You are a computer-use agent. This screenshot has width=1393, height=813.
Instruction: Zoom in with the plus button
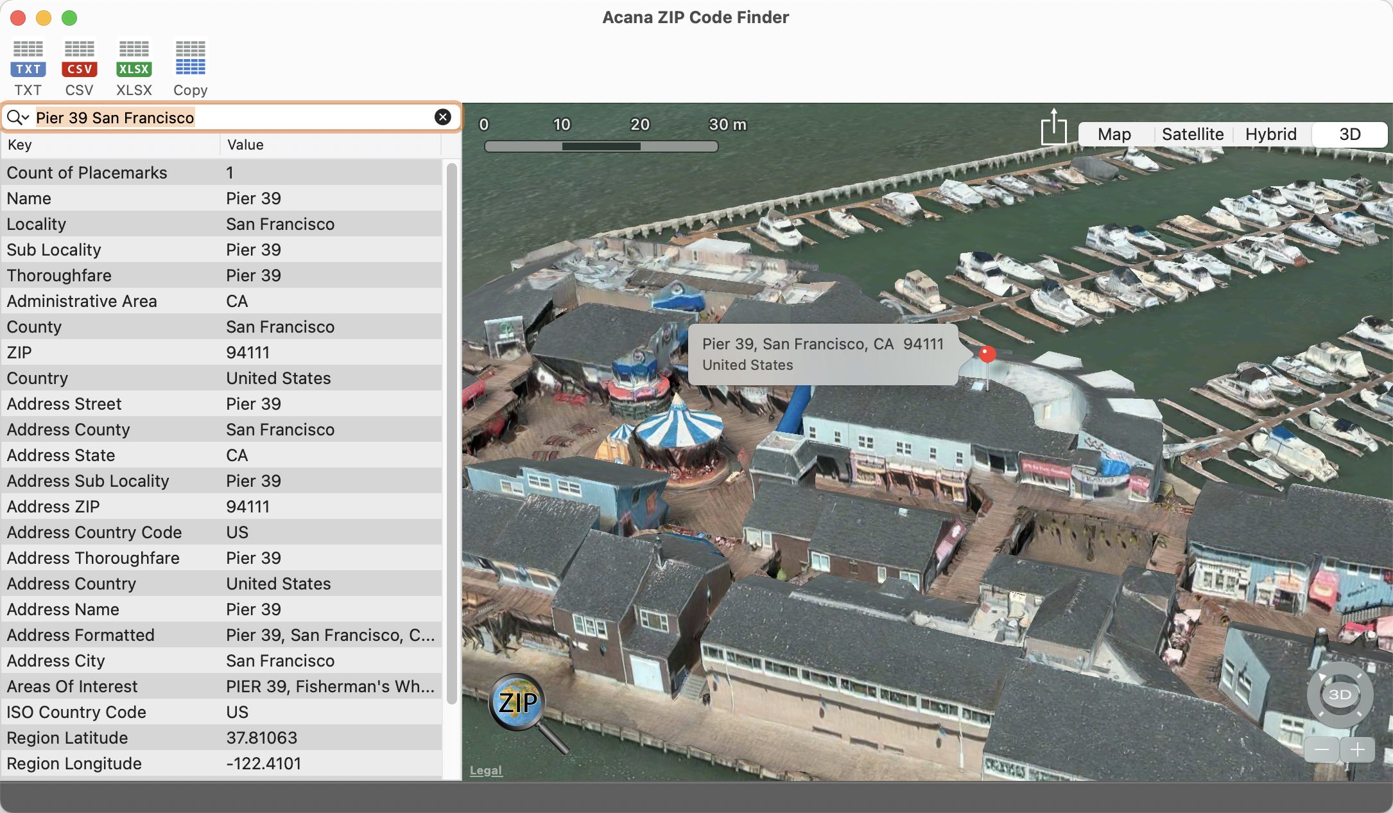[x=1358, y=749]
